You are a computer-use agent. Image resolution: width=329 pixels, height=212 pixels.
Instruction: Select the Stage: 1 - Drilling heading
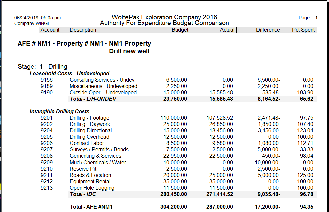pos(42,66)
